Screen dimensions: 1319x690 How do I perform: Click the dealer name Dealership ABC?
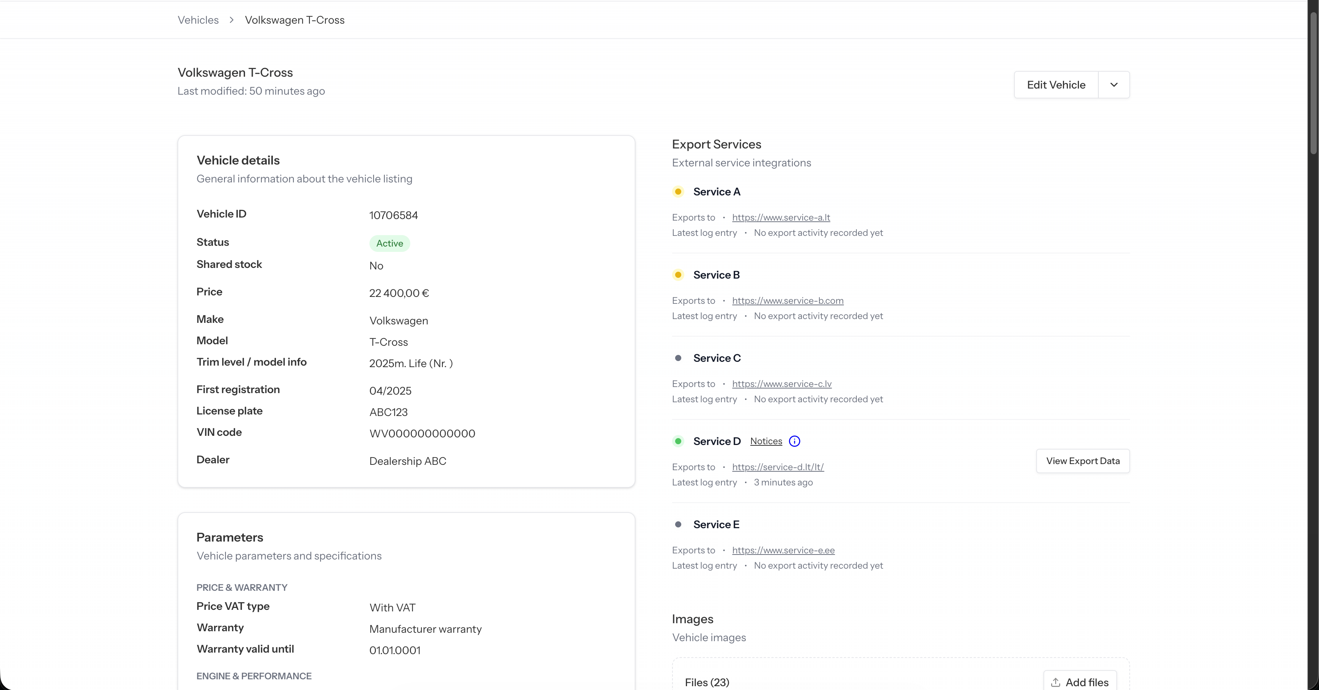tap(408, 461)
